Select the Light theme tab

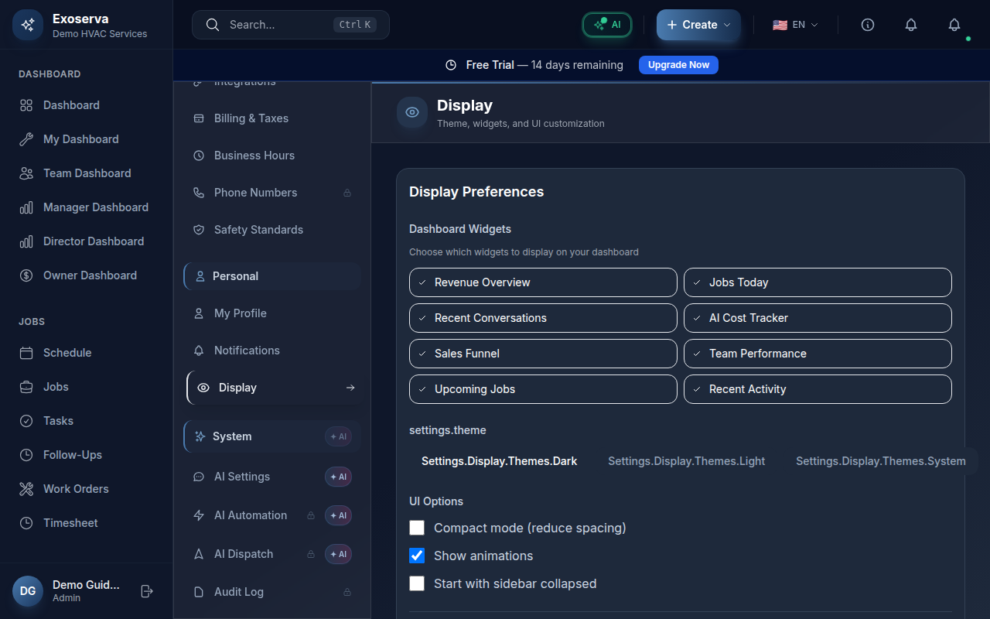pos(686,461)
